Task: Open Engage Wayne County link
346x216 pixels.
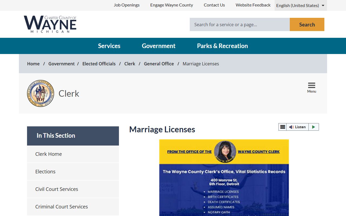Action: coord(172,5)
